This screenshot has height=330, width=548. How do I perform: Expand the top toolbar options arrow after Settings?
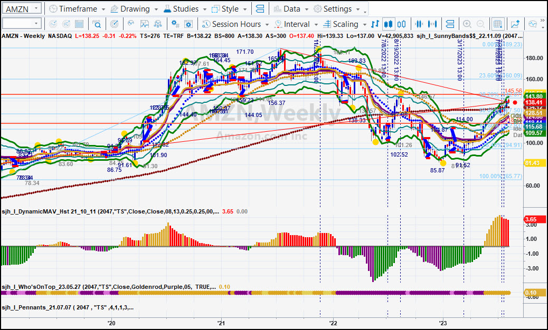click(x=365, y=12)
